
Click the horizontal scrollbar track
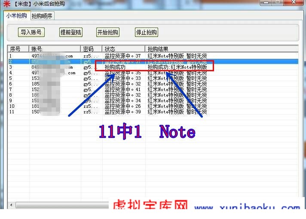pyautogui.click(x=62, y=205)
